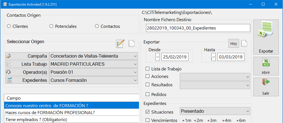The image size is (283, 123).
Task: Open exported file with Abrir XLS button
Action: pyautogui.click(x=266, y=66)
